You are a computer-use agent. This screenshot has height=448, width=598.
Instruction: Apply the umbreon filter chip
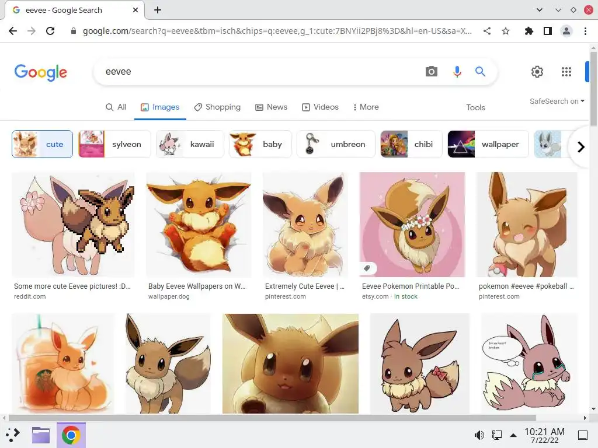point(336,144)
